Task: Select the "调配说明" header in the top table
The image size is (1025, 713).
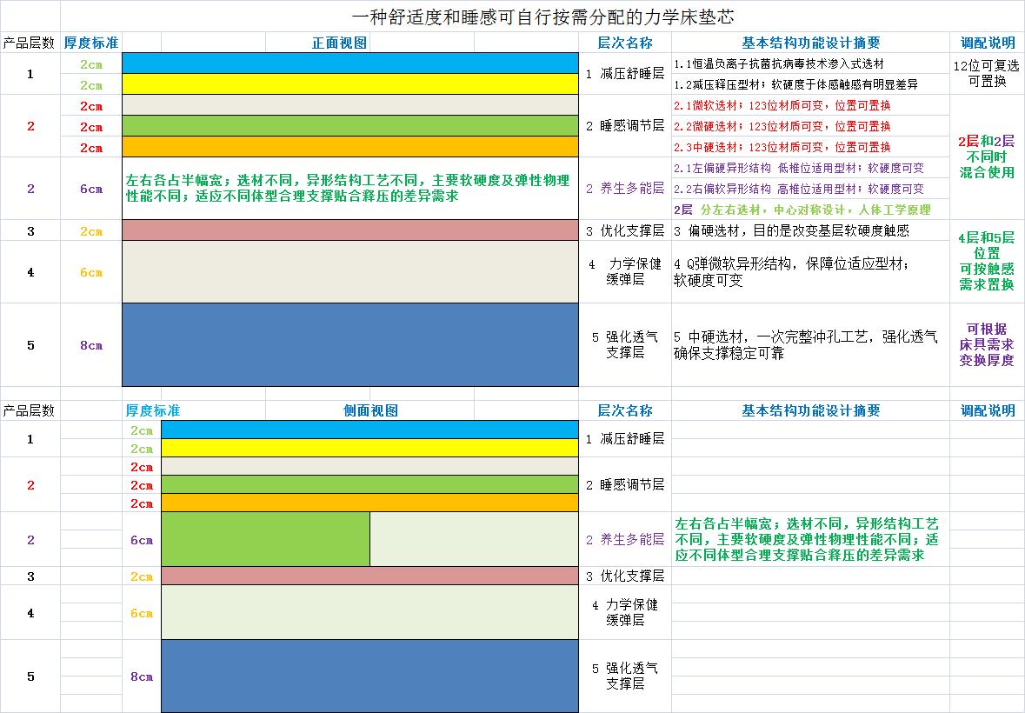Action: (x=987, y=43)
